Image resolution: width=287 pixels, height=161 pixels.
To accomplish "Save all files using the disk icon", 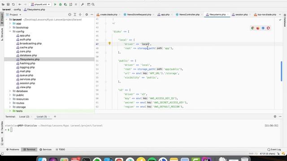I will [8, 4].
